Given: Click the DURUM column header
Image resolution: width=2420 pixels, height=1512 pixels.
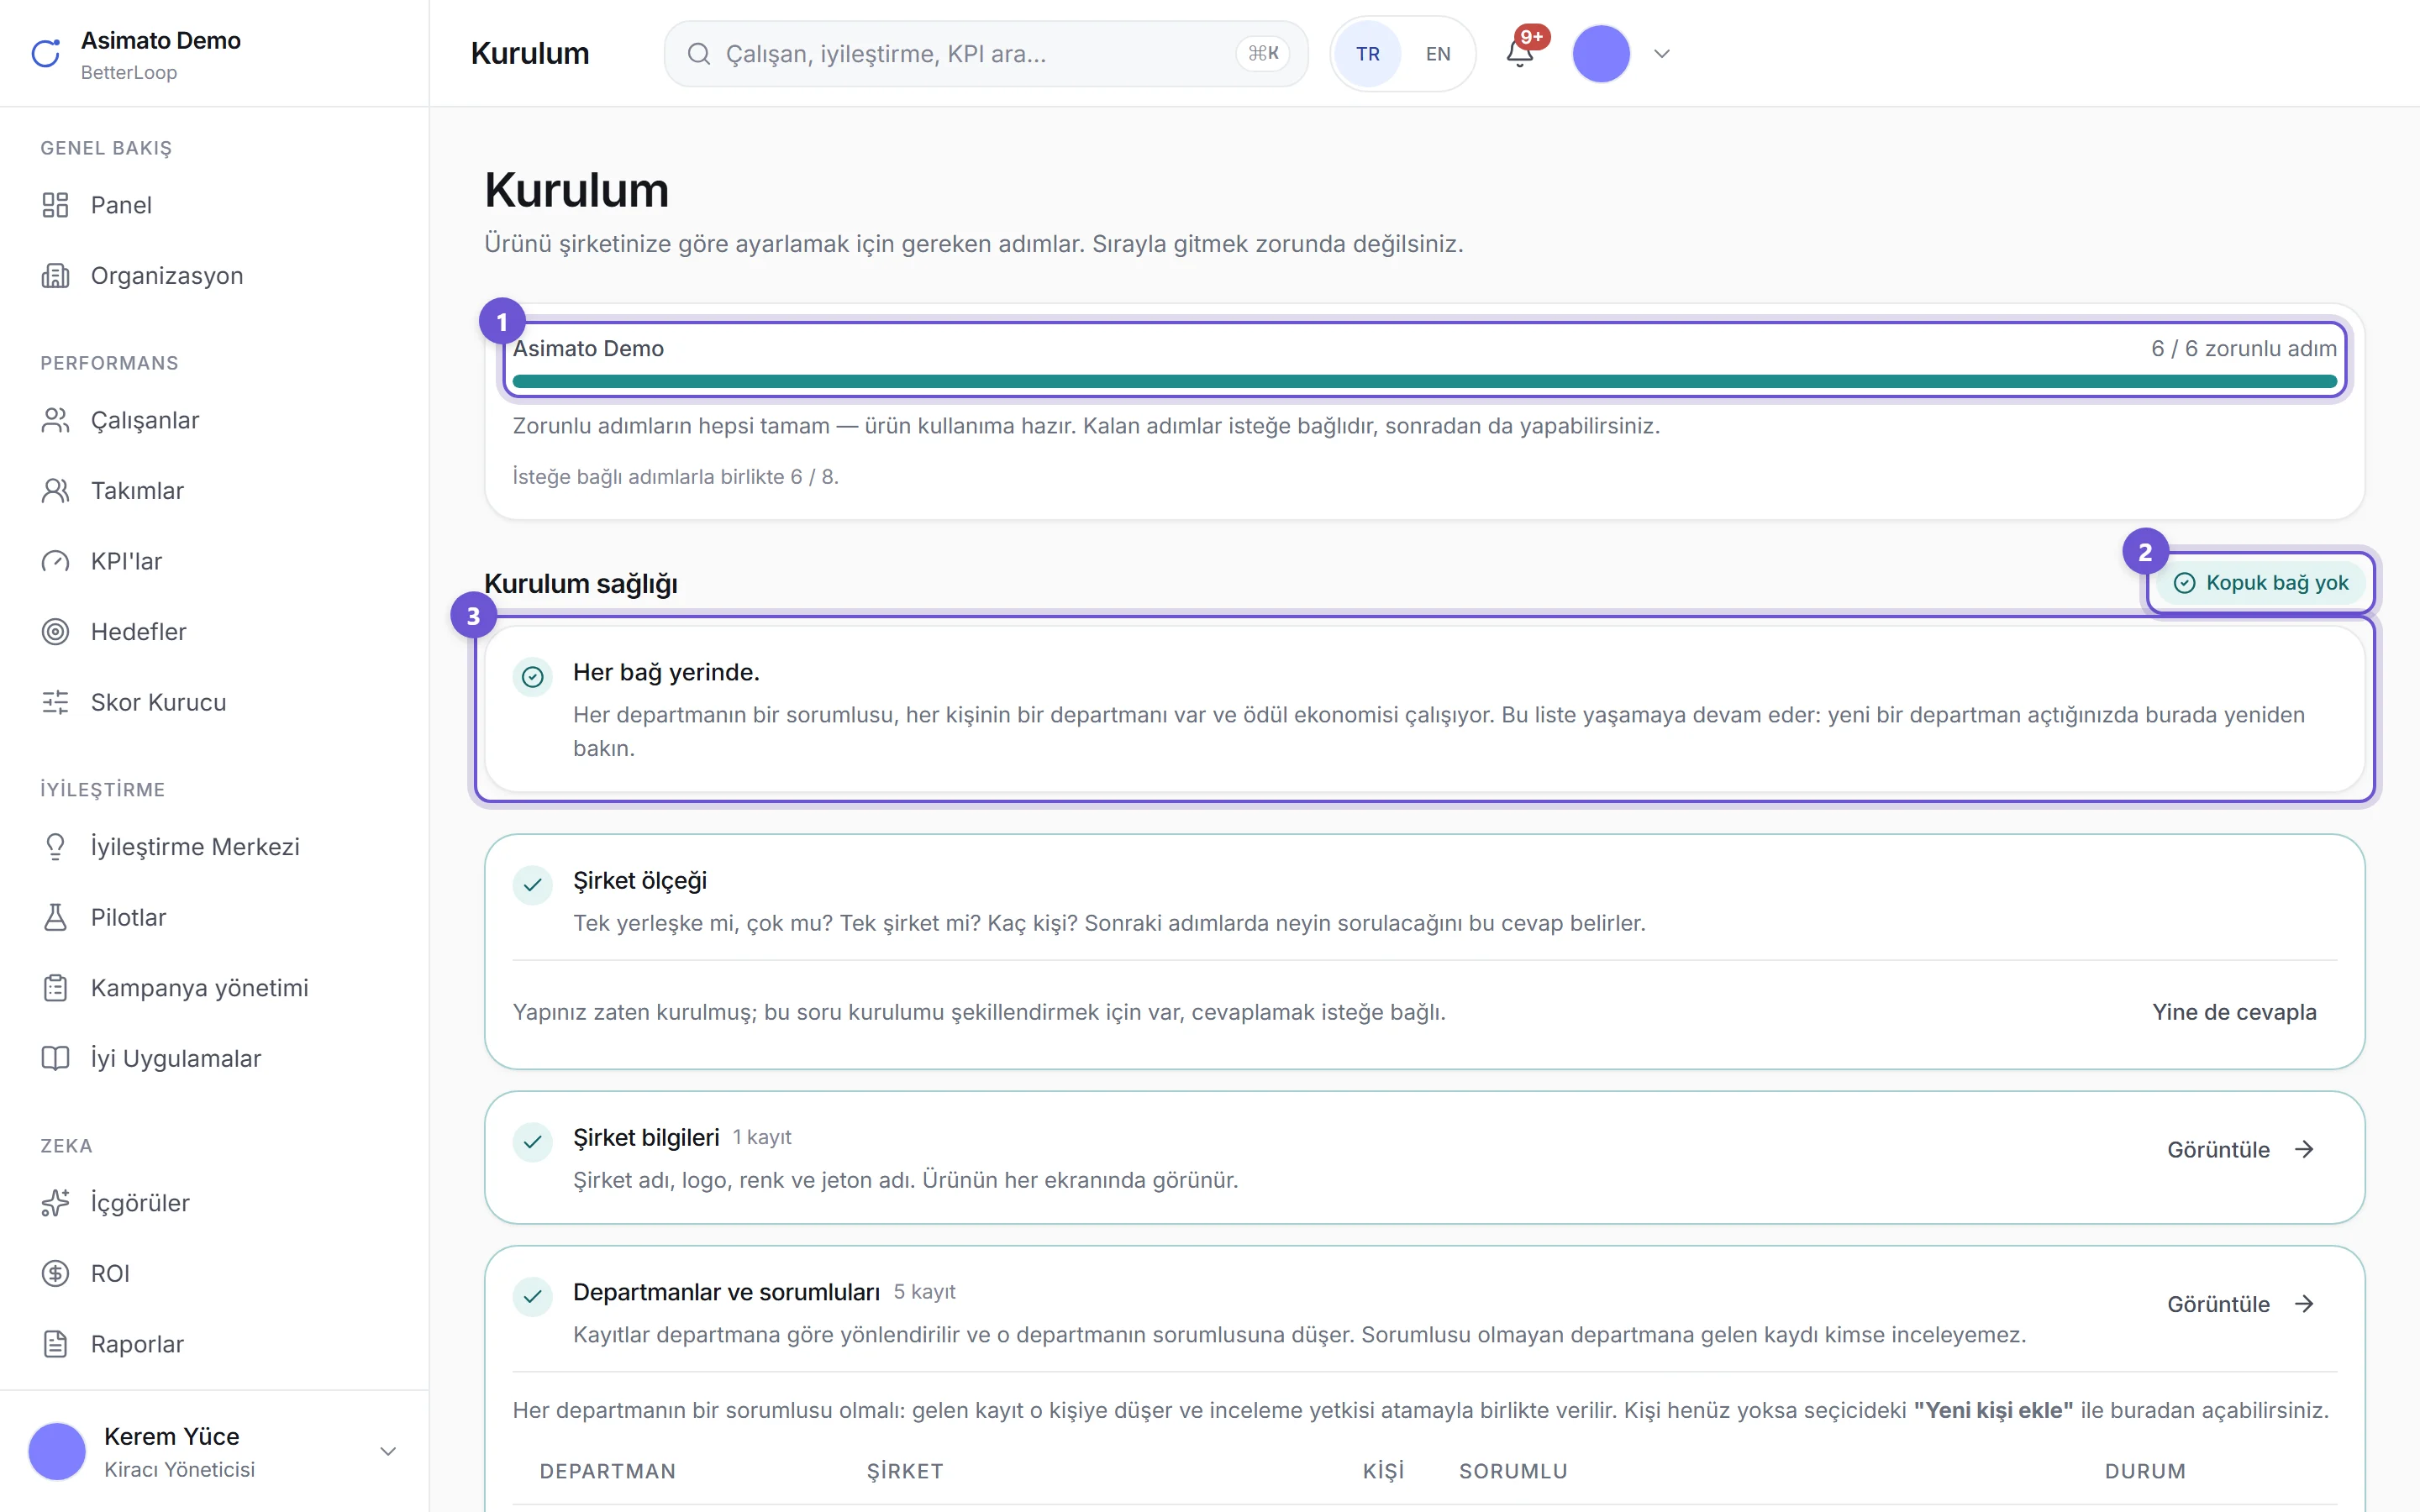Looking at the screenshot, I should point(2145,1471).
